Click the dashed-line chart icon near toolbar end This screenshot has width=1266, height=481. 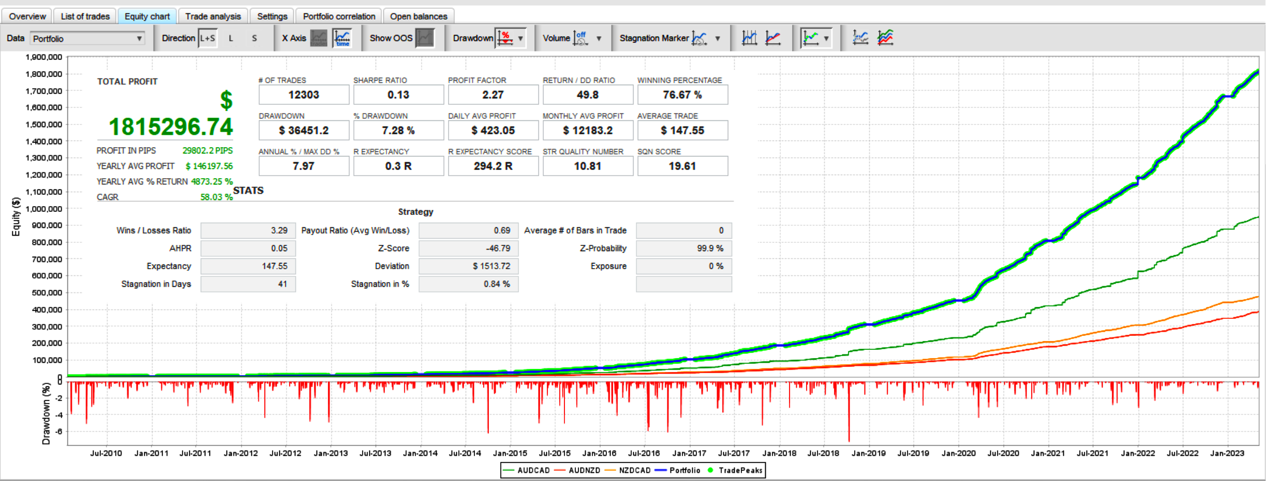tap(860, 38)
